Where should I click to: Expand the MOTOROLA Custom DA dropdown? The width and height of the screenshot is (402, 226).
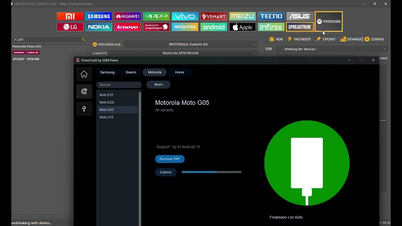click(190, 44)
